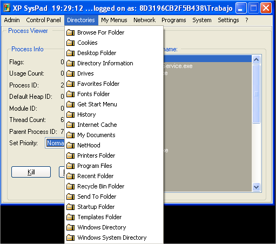This screenshot has width=276, height=244.
Task: Choose the Drives menu entry
Action: tap(114, 73)
